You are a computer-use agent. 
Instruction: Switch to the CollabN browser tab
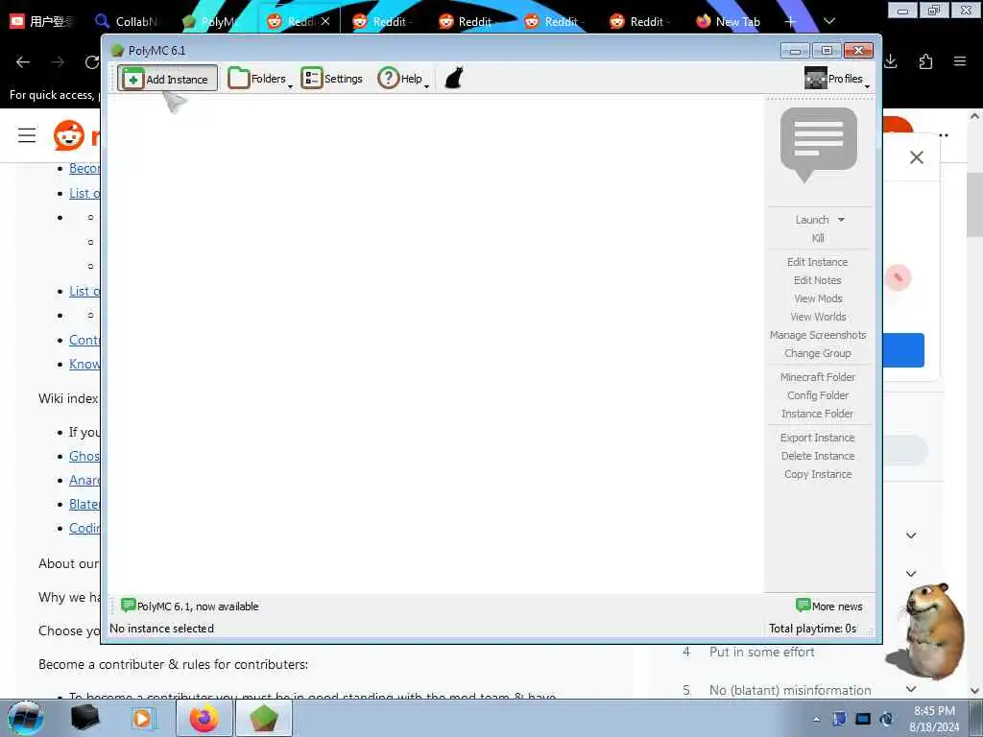[x=128, y=21]
